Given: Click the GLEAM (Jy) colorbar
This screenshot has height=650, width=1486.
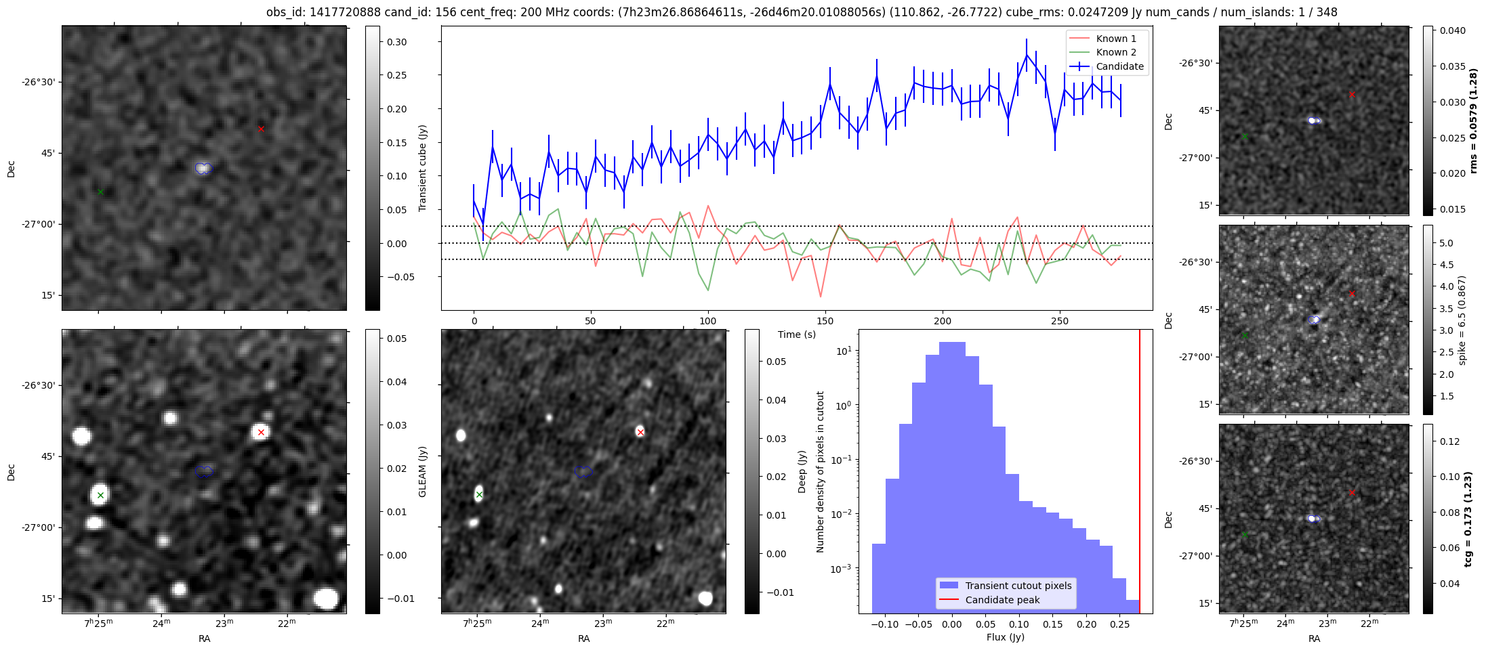Looking at the screenshot, I should click(373, 471).
